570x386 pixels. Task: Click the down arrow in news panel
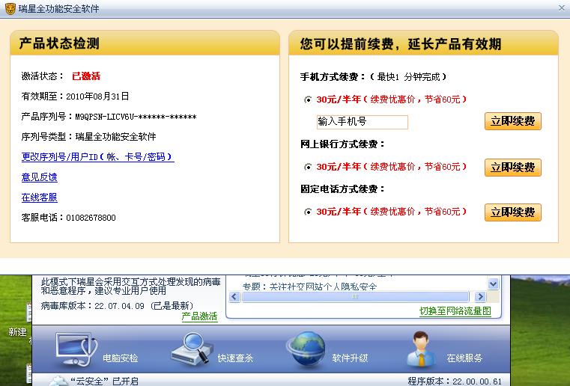493,284
